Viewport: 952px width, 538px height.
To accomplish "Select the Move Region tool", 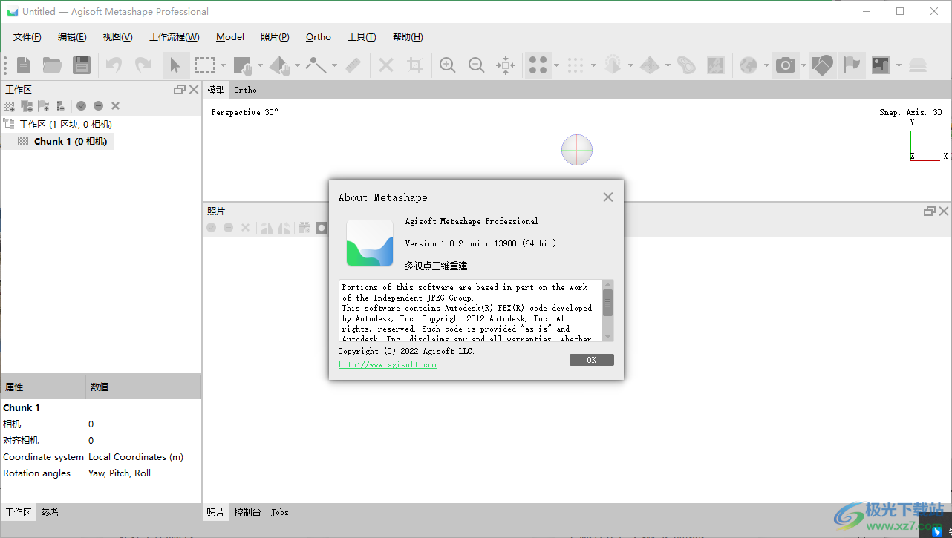I will (x=243, y=65).
